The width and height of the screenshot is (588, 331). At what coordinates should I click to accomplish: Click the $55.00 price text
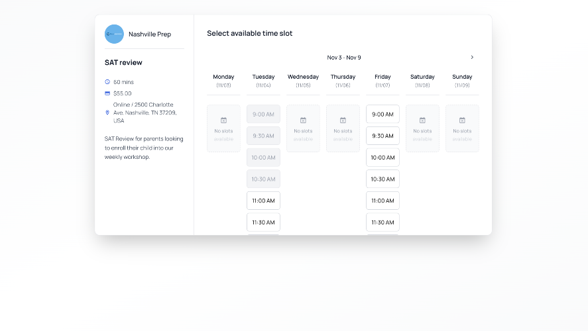click(122, 93)
